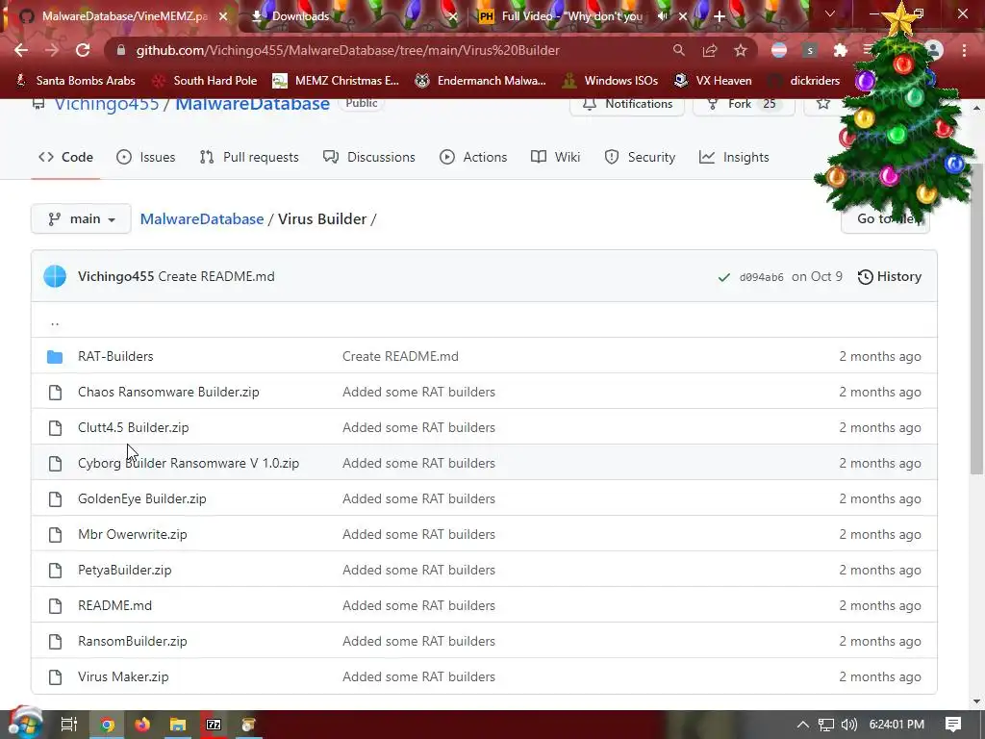Open the Insights tab
Screen dimensions: 985x739
tap(734, 157)
